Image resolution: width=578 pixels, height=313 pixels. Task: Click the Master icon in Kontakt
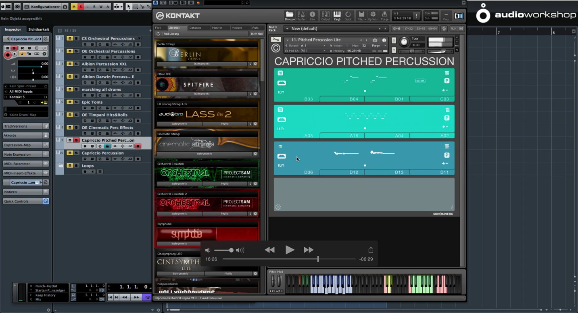pyautogui.click(x=301, y=16)
